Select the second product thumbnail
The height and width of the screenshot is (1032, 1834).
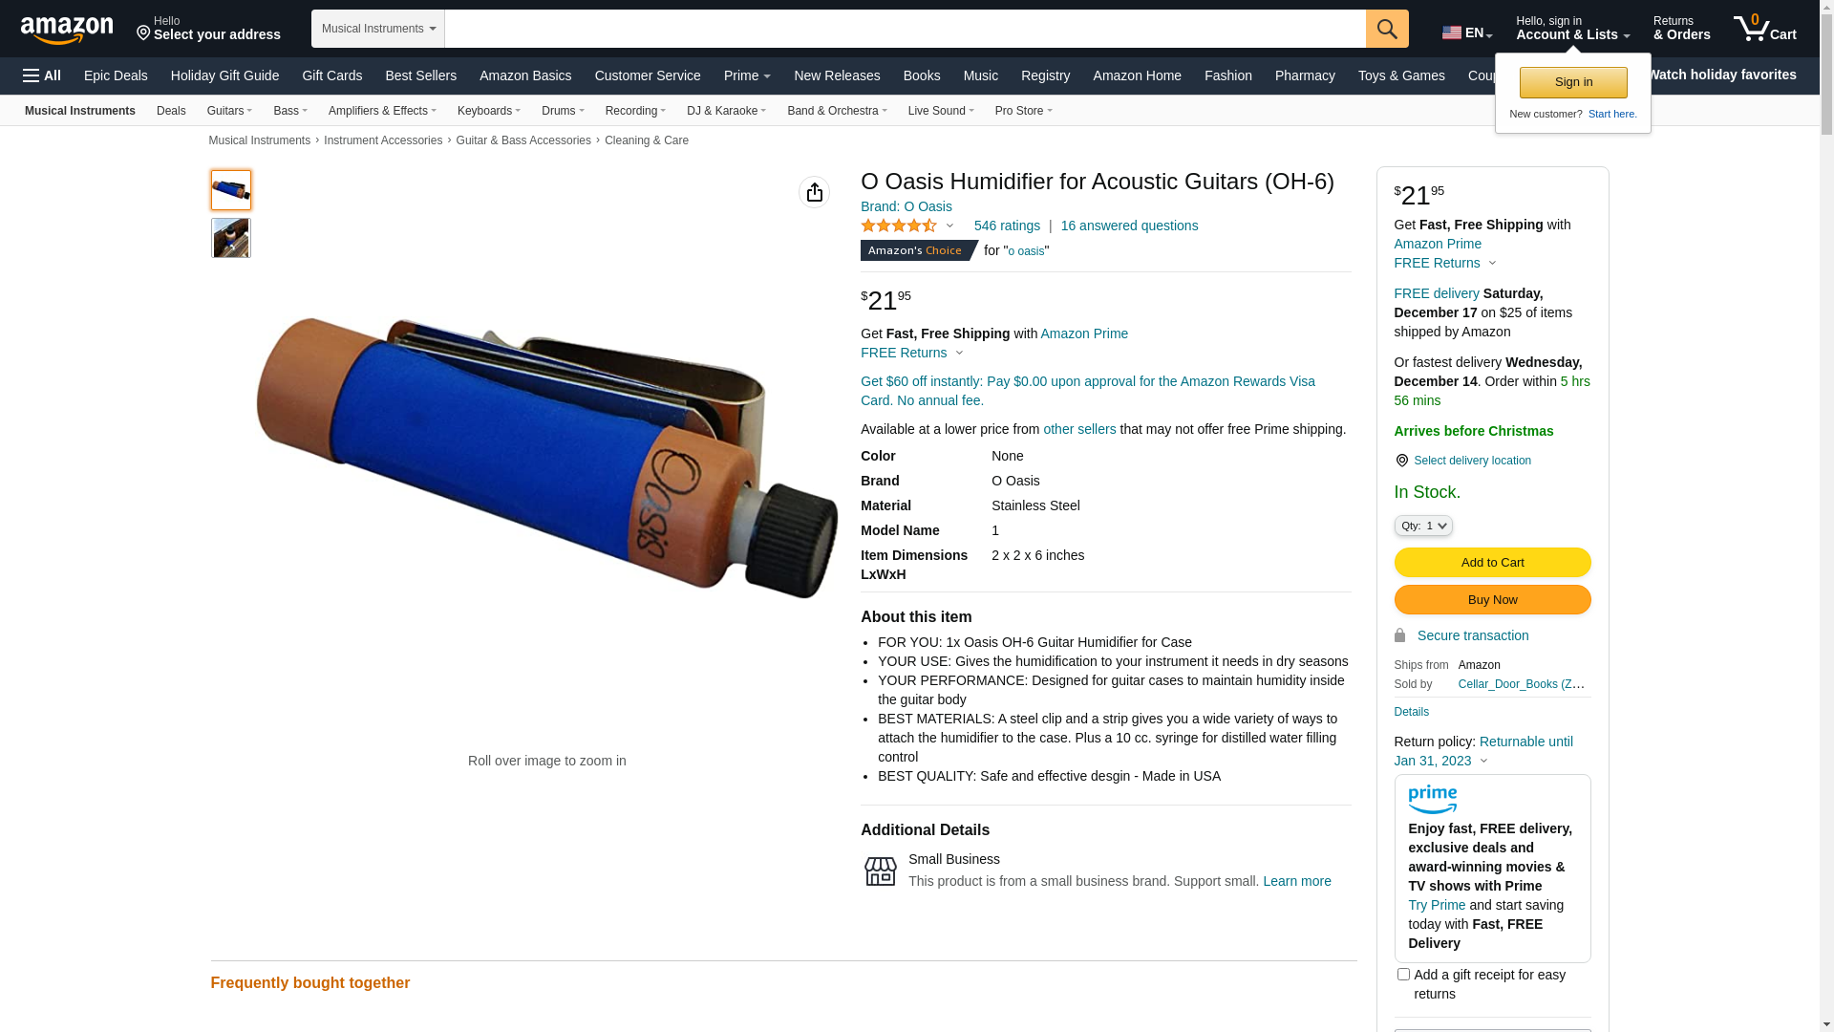coord(231,238)
